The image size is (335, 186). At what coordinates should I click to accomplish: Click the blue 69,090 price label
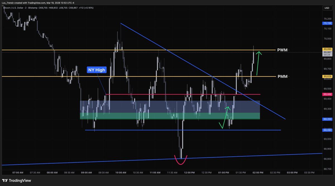(x=327, y=130)
